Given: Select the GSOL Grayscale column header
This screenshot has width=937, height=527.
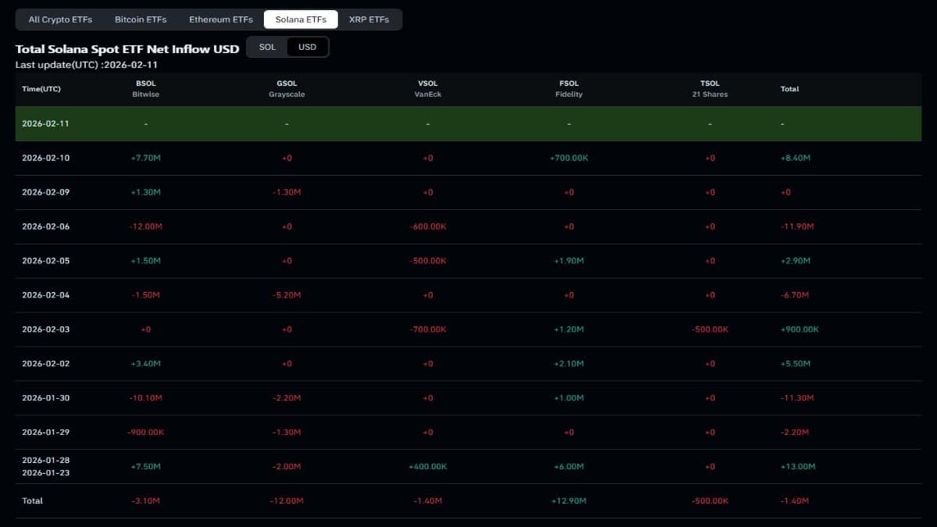Looking at the screenshot, I should [x=287, y=89].
